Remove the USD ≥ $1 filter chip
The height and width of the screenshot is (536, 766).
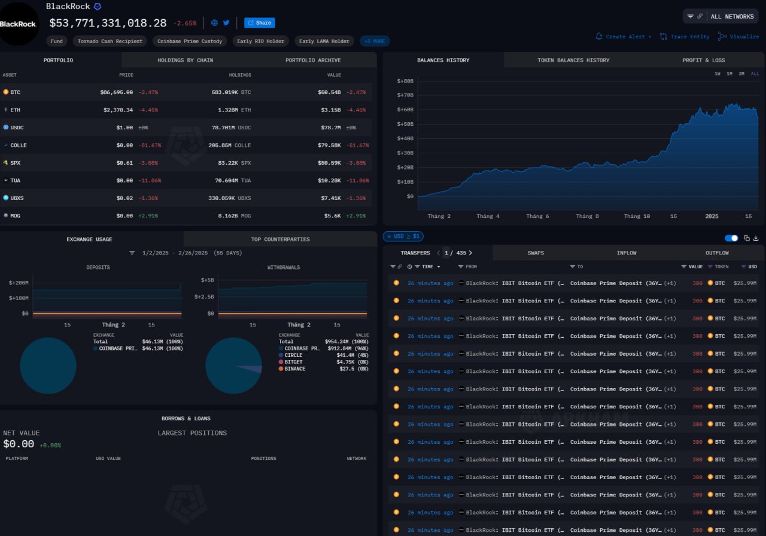pyautogui.click(x=389, y=237)
